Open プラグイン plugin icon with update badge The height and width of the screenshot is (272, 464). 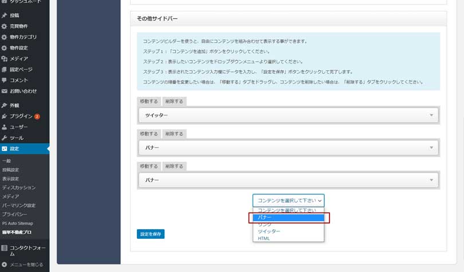pyautogui.click(x=5, y=117)
